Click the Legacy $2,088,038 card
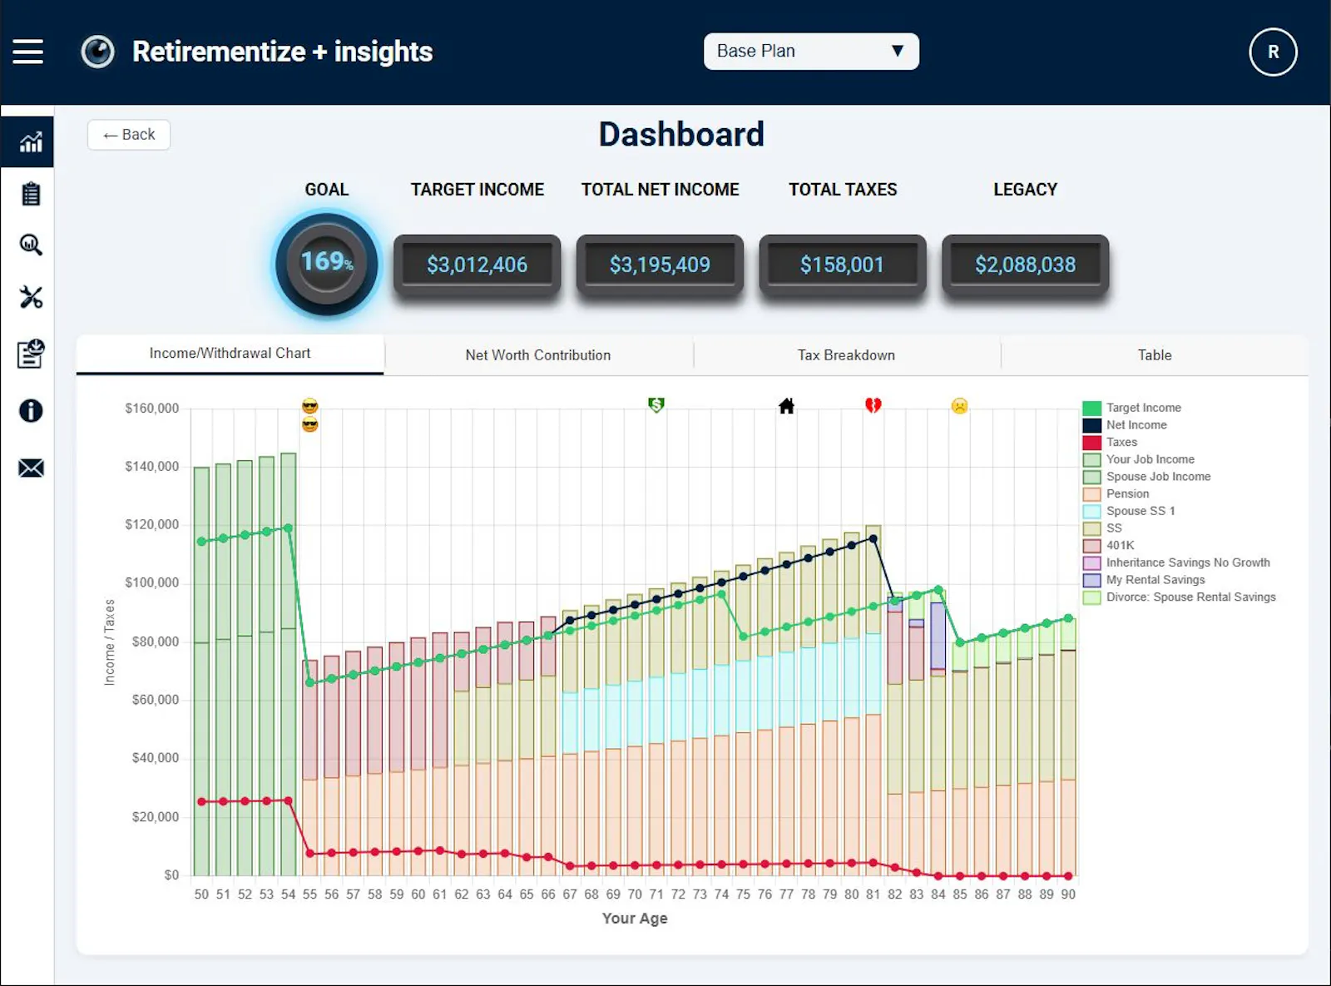1331x986 pixels. pyautogui.click(x=1025, y=265)
